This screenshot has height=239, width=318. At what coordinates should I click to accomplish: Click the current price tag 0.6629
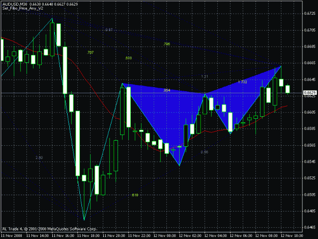click(x=310, y=93)
